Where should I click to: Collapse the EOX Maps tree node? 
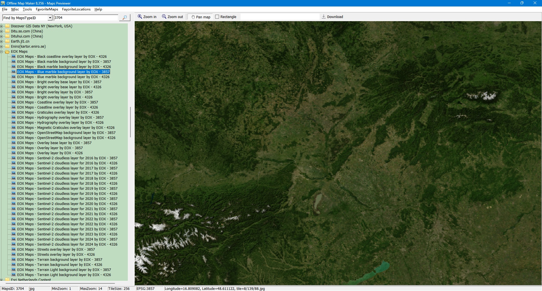1,52
